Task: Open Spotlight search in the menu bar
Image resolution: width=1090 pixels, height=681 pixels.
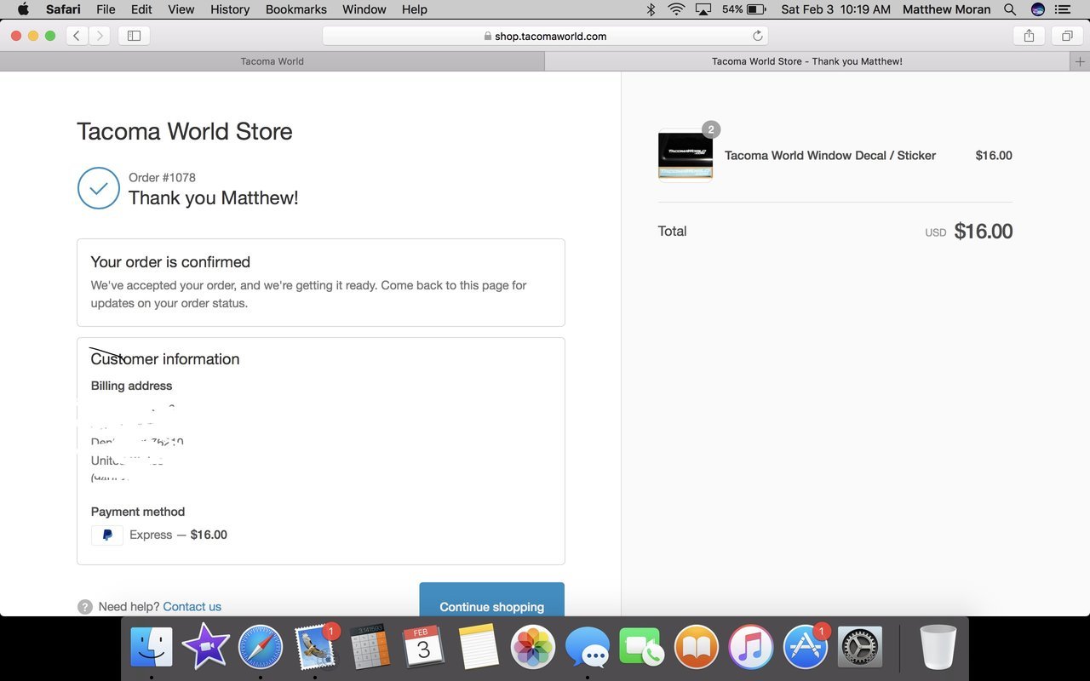Action: 1010,9
